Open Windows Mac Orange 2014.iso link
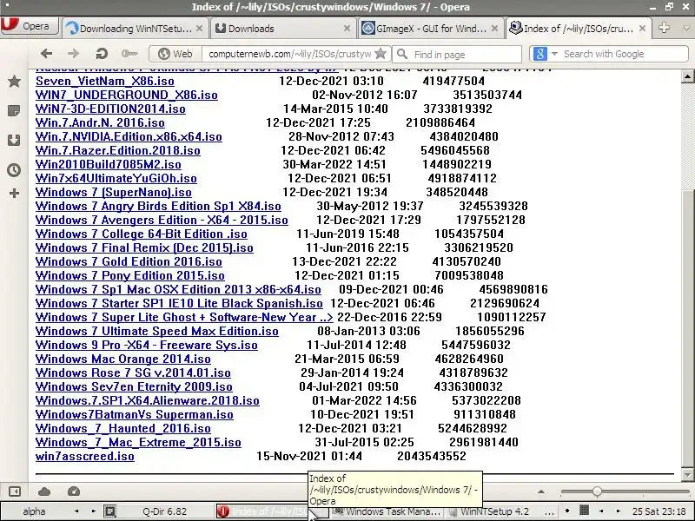 pos(122,359)
